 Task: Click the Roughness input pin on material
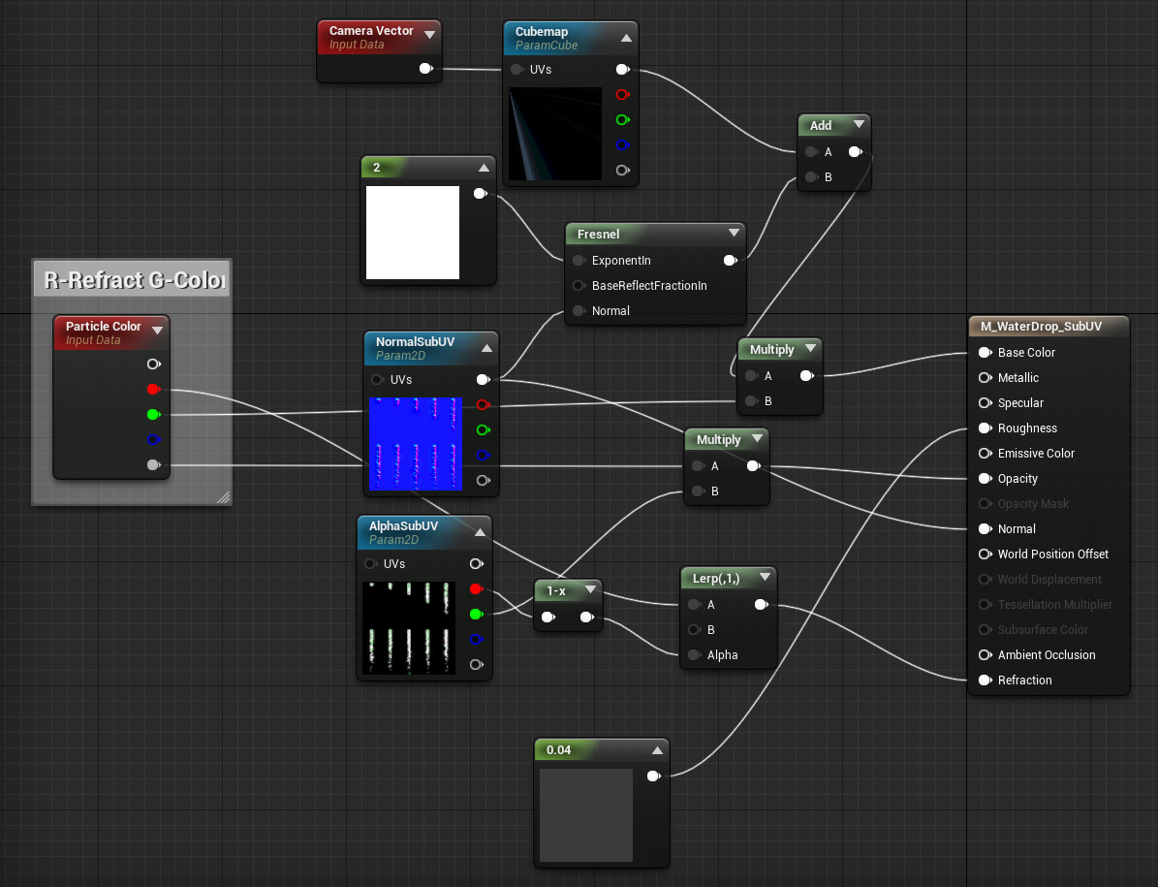tap(985, 428)
